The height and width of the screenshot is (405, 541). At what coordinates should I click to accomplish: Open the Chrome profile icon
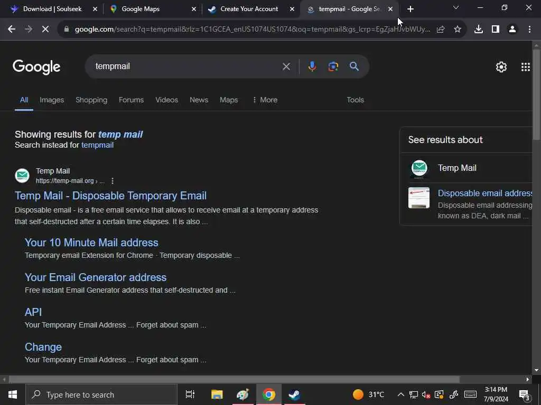pos(512,30)
